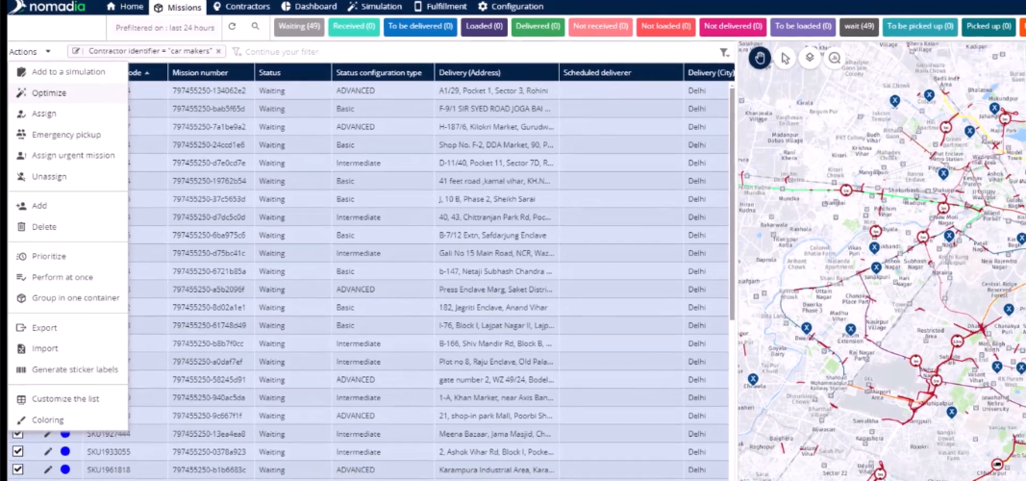The width and height of the screenshot is (1026, 481).
Task: Click the Status configuration type column header
Action: (x=383, y=73)
